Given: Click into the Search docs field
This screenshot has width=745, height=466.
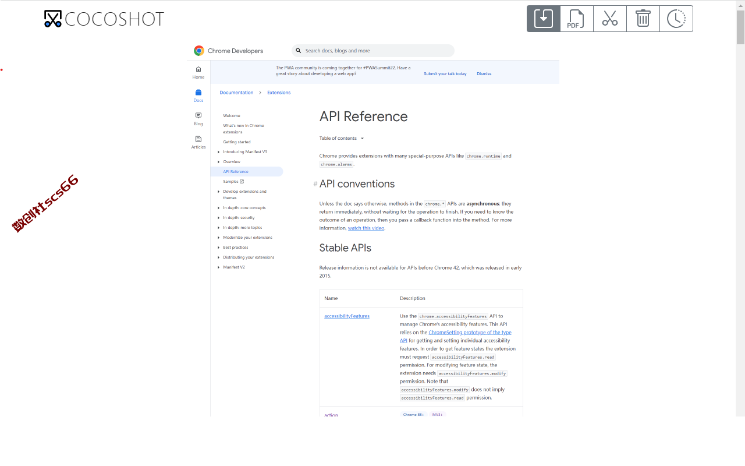Looking at the screenshot, I should click(x=373, y=51).
